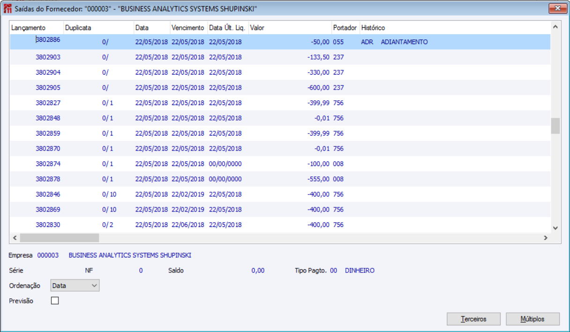570x332 pixels.
Task: Sort by the Lançamento column header
Action: (x=37, y=28)
